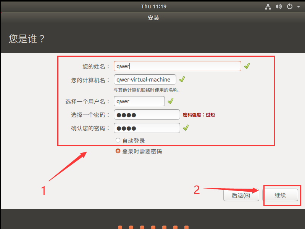Click the 后退(B) back button

[241, 195]
